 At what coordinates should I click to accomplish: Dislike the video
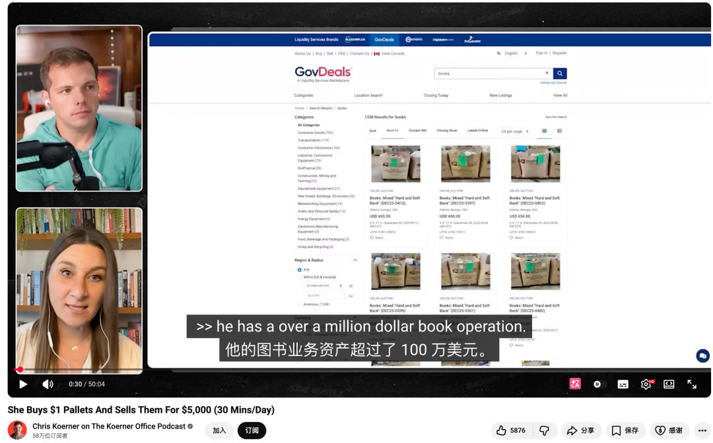pyautogui.click(x=544, y=430)
